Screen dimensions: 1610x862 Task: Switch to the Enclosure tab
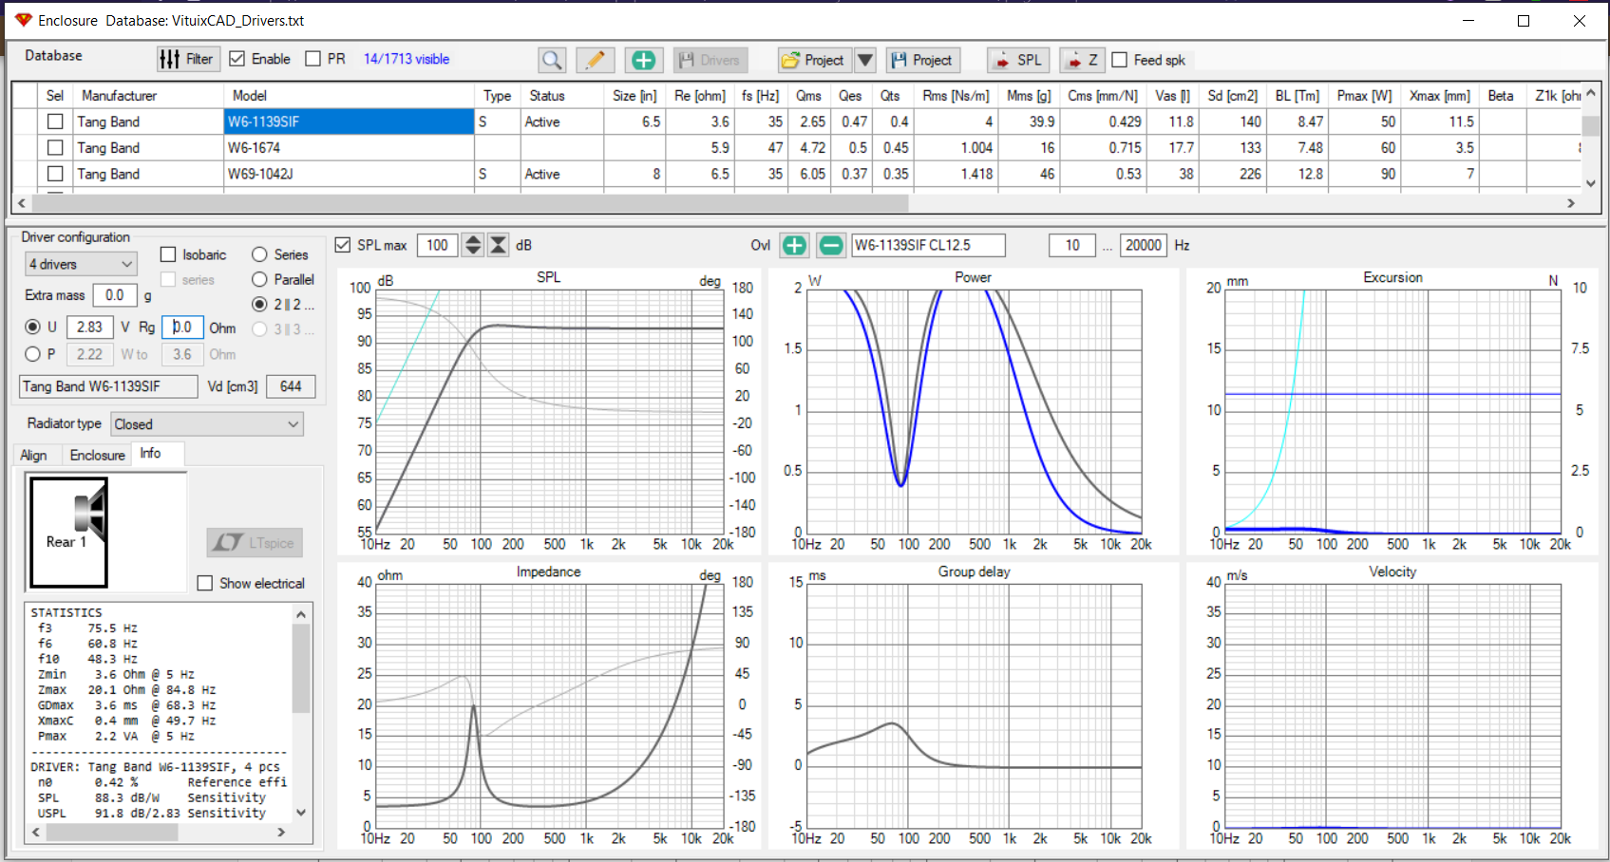tap(97, 455)
